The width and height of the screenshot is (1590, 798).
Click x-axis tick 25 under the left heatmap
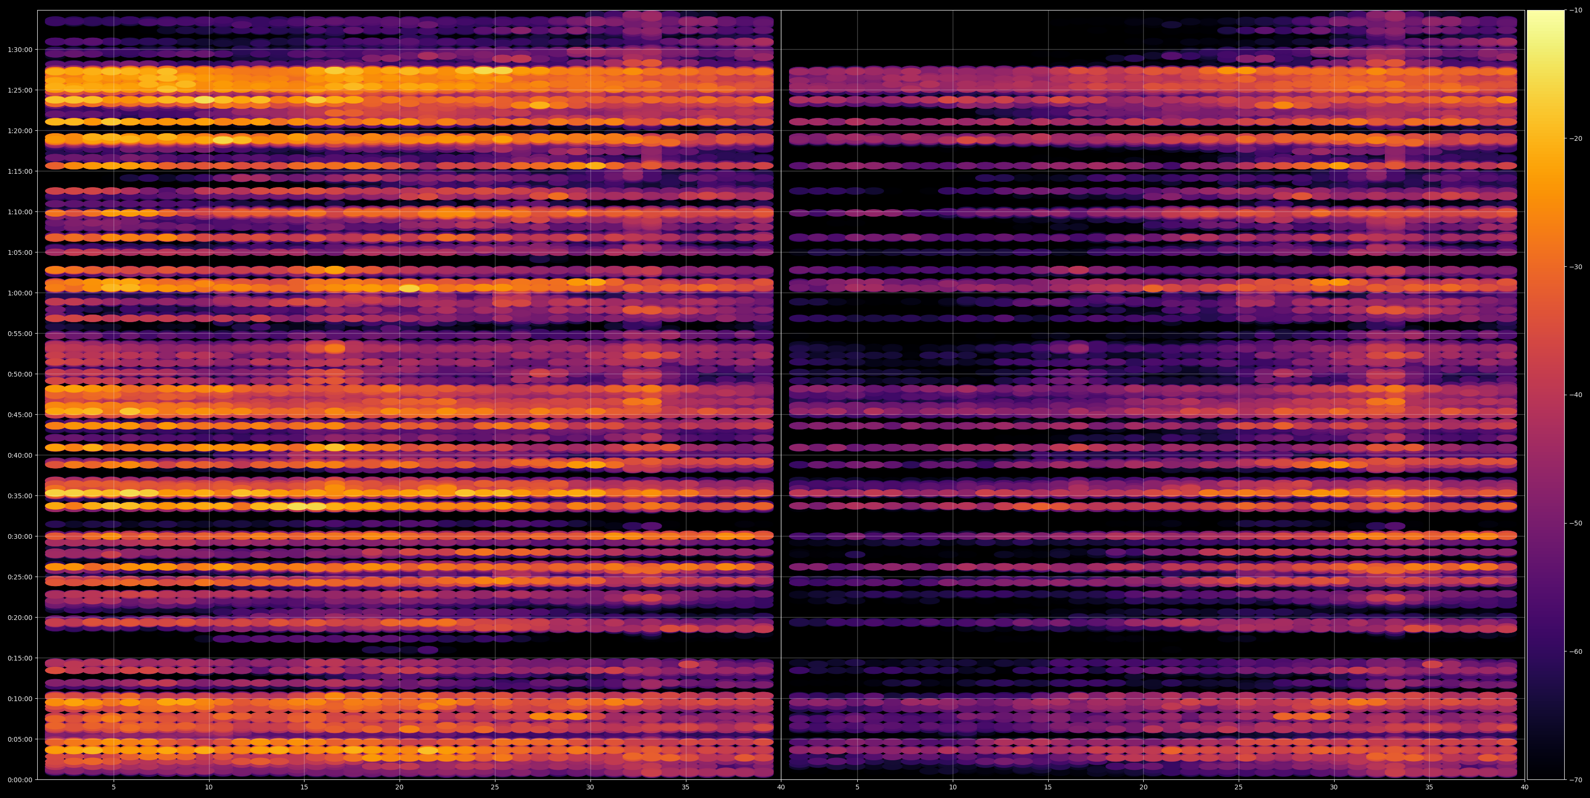point(495,787)
